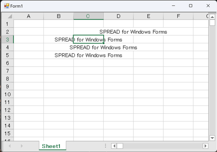The height and width of the screenshot is (152, 217).
Task: Switch to the Sheet1 tab
Action: [x=52, y=146]
